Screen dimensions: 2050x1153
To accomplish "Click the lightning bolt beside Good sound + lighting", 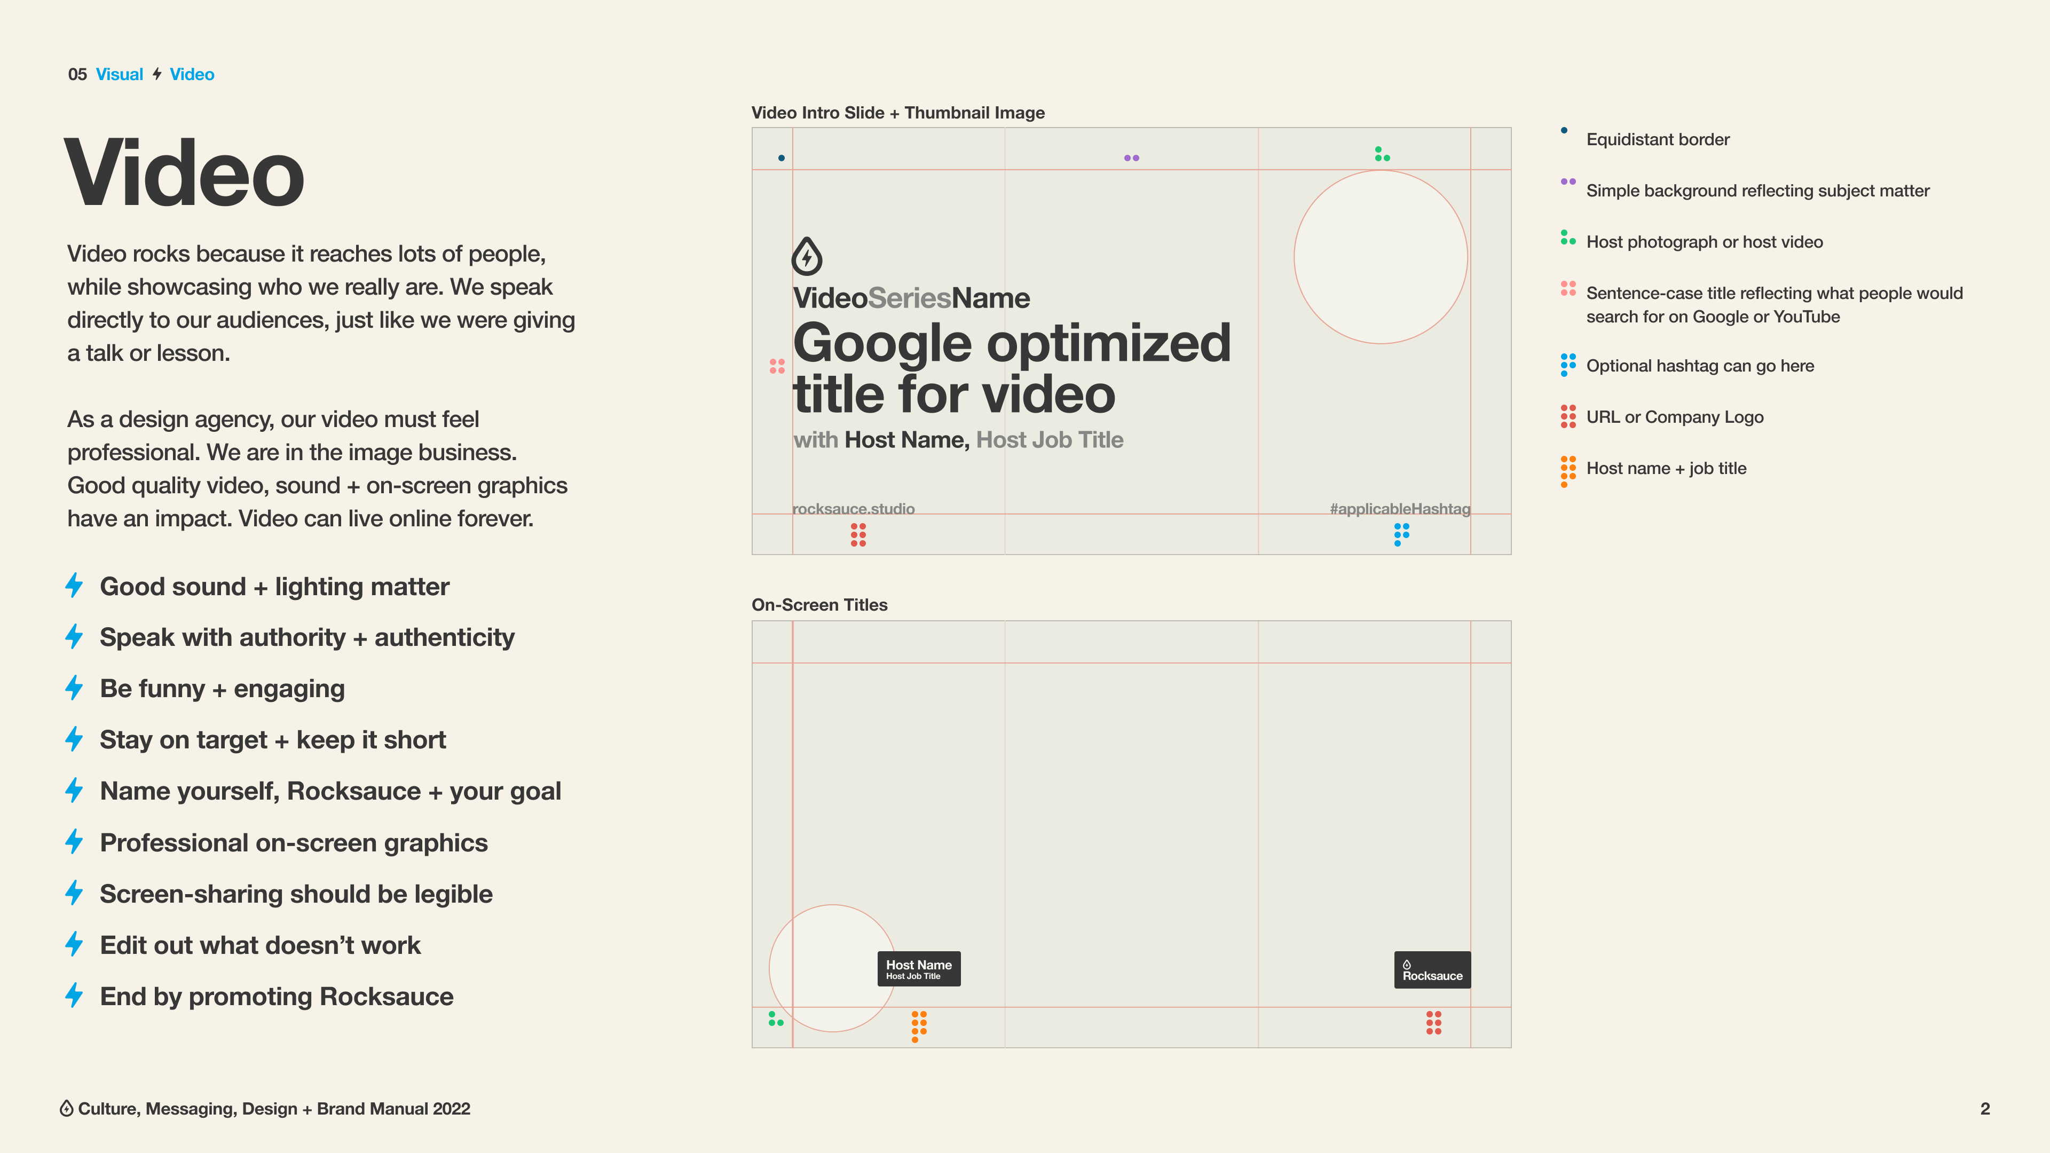I will (74, 586).
